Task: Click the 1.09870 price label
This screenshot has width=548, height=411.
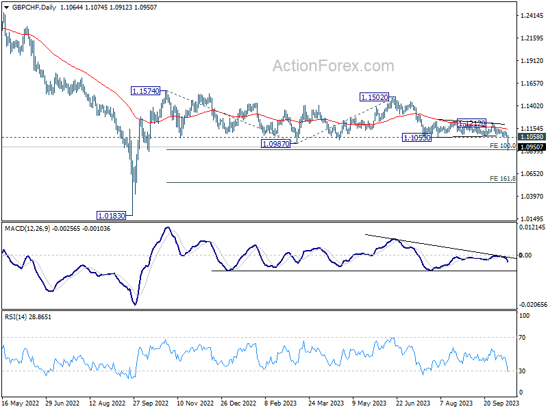Action: pos(276,144)
